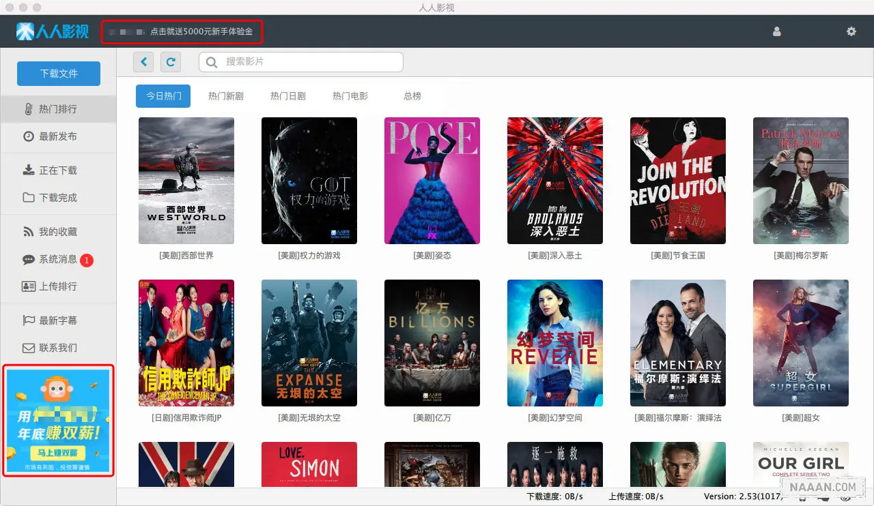Open 下载完成 in the sidebar
Viewport: 874px width, 506px height.
pos(58,198)
